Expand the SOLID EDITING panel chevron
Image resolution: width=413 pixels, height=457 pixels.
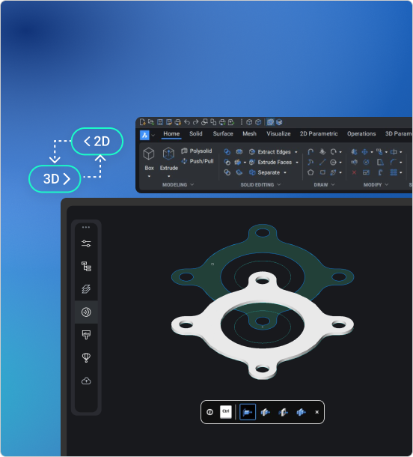point(279,184)
